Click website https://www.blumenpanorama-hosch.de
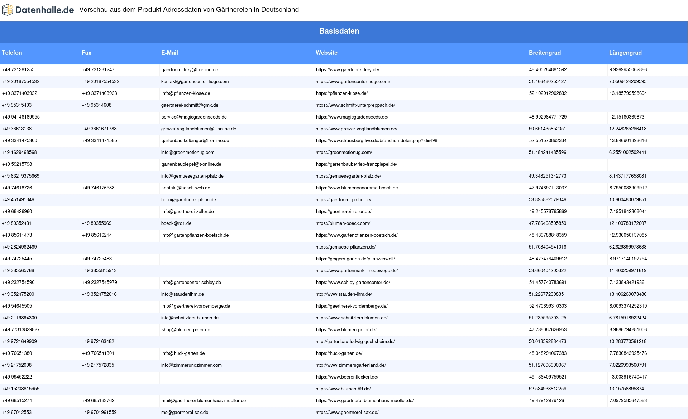 (357, 188)
